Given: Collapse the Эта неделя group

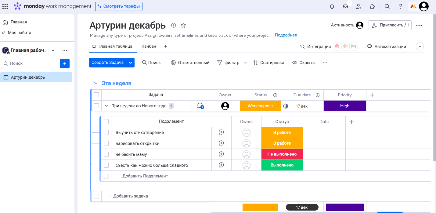Looking at the screenshot, I should click(x=95, y=83).
